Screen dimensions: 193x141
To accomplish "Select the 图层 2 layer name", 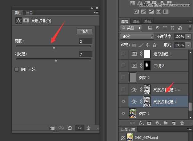I will pyautogui.click(x=144, y=78).
